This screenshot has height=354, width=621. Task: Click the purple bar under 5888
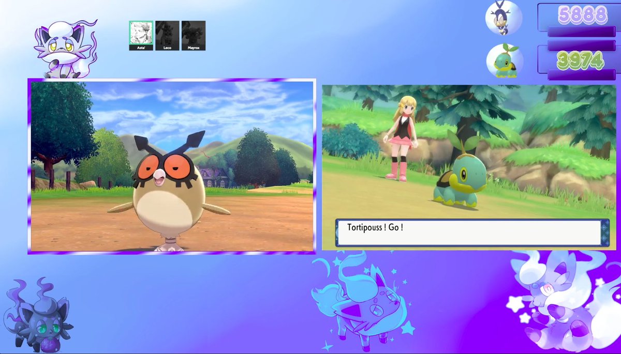tap(582, 32)
